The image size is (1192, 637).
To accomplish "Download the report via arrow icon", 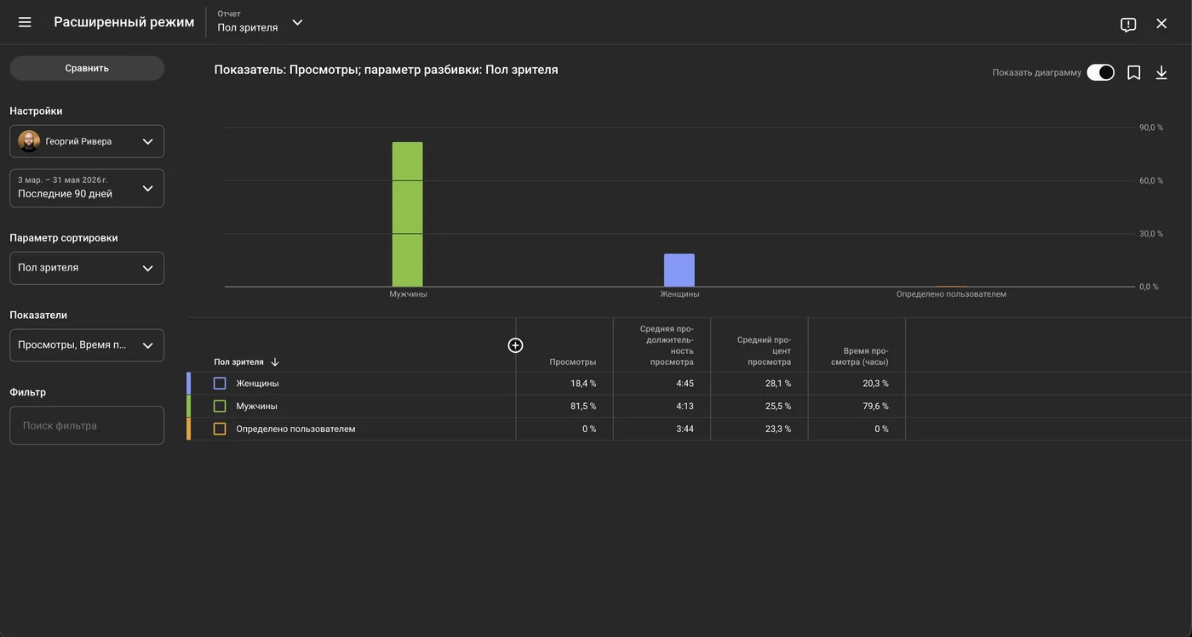I will 1161,73.
